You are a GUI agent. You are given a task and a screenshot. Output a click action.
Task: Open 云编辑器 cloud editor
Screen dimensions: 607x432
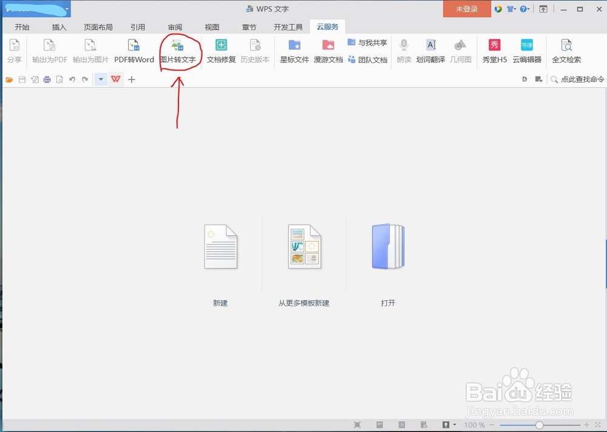[527, 51]
